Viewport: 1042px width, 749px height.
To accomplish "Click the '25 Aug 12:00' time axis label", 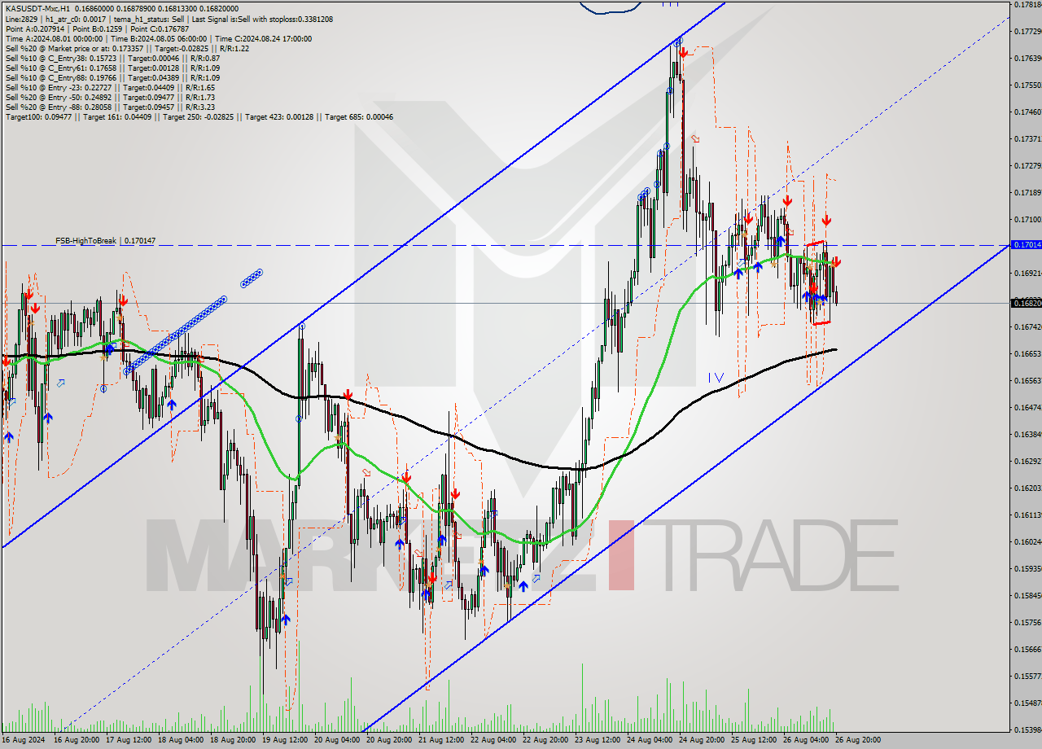I will point(754,740).
